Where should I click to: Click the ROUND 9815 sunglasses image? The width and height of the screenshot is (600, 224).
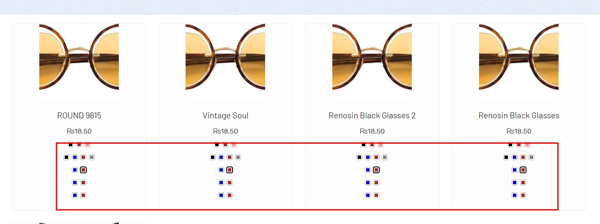click(79, 62)
